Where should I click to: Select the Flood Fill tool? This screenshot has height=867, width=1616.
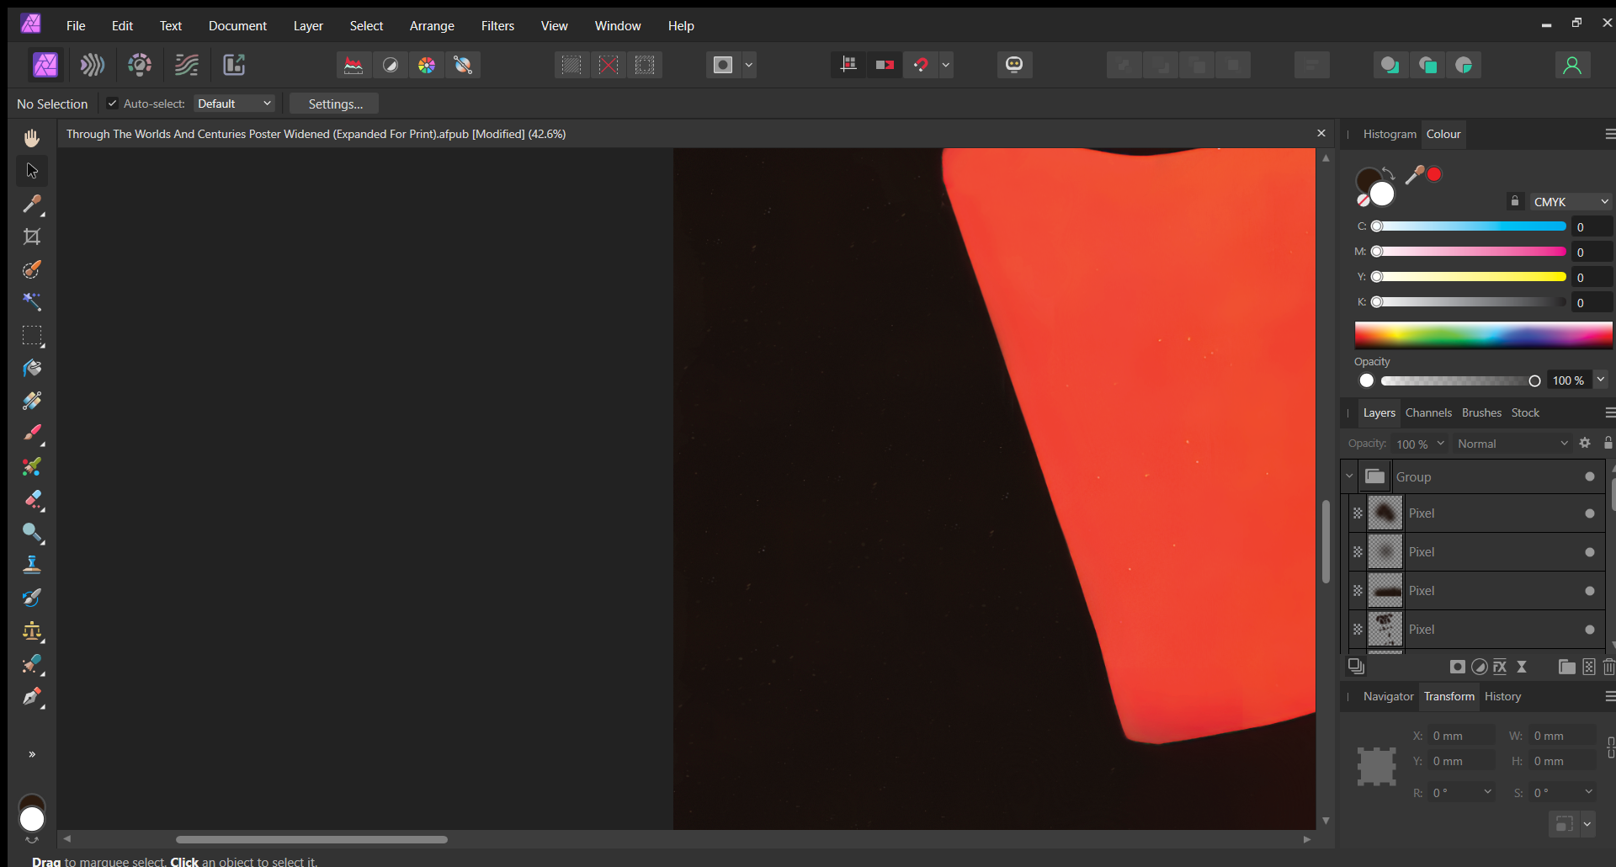(32, 369)
